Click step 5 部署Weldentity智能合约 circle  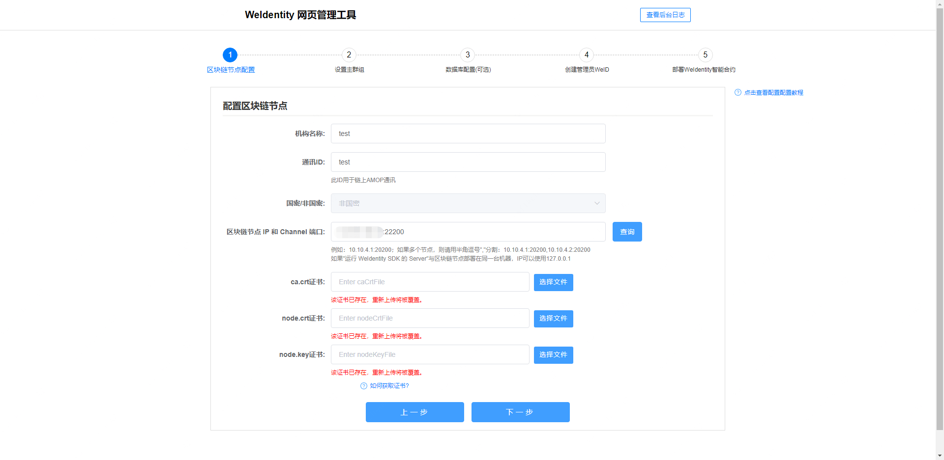click(x=706, y=55)
